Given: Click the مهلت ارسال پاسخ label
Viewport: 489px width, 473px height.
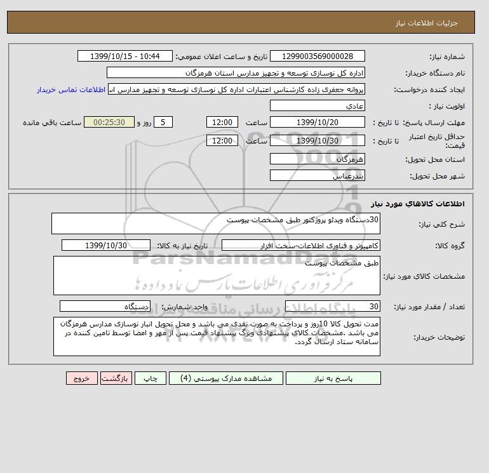Looking at the screenshot, I should (x=434, y=123).
